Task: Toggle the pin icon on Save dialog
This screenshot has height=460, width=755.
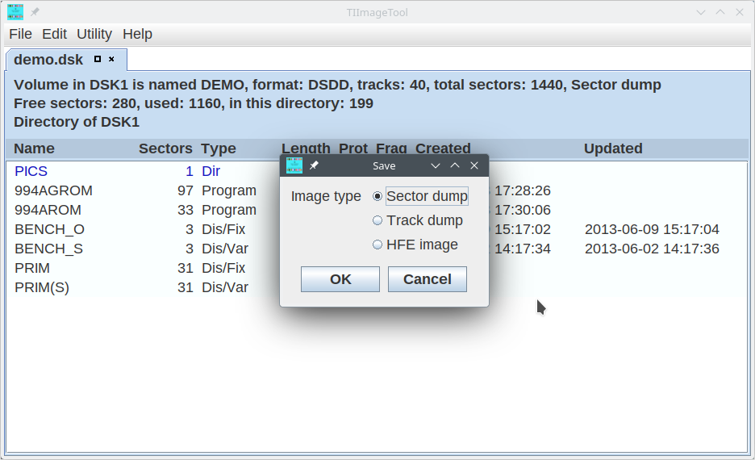Action: pos(315,165)
